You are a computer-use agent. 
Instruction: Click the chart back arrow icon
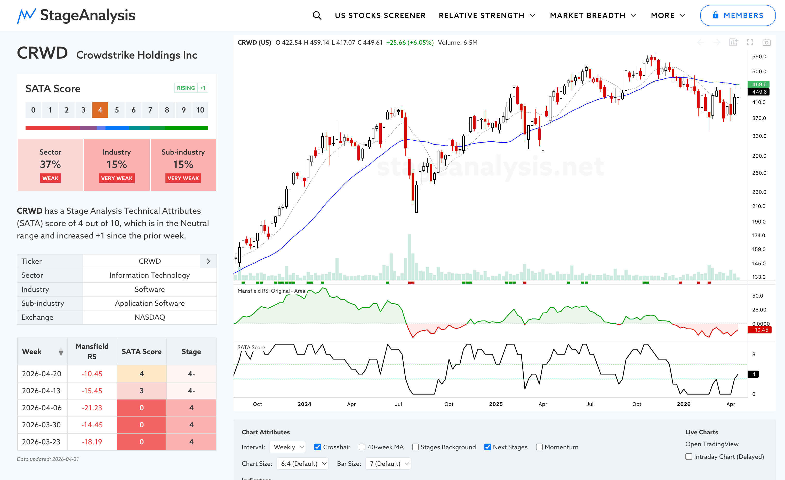(x=701, y=42)
